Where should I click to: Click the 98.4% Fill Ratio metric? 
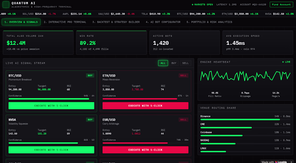tap(215, 95)
